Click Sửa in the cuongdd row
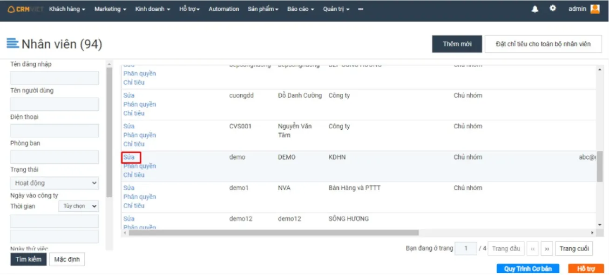This screenshot has width=609, height=275. (x=129, y=95)
